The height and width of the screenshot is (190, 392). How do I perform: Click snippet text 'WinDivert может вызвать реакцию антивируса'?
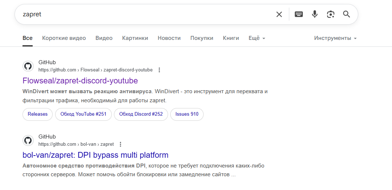click(87, 91)
